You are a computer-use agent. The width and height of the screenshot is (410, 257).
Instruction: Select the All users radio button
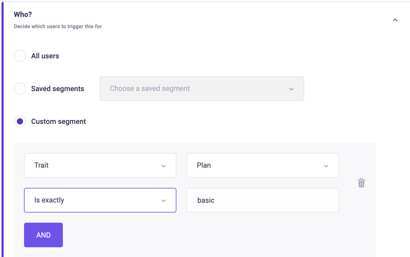click(20, 56)
